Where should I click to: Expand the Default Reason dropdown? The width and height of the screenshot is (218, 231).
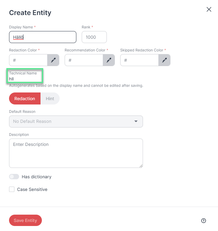pyautogui.click(x=76, y=122)
